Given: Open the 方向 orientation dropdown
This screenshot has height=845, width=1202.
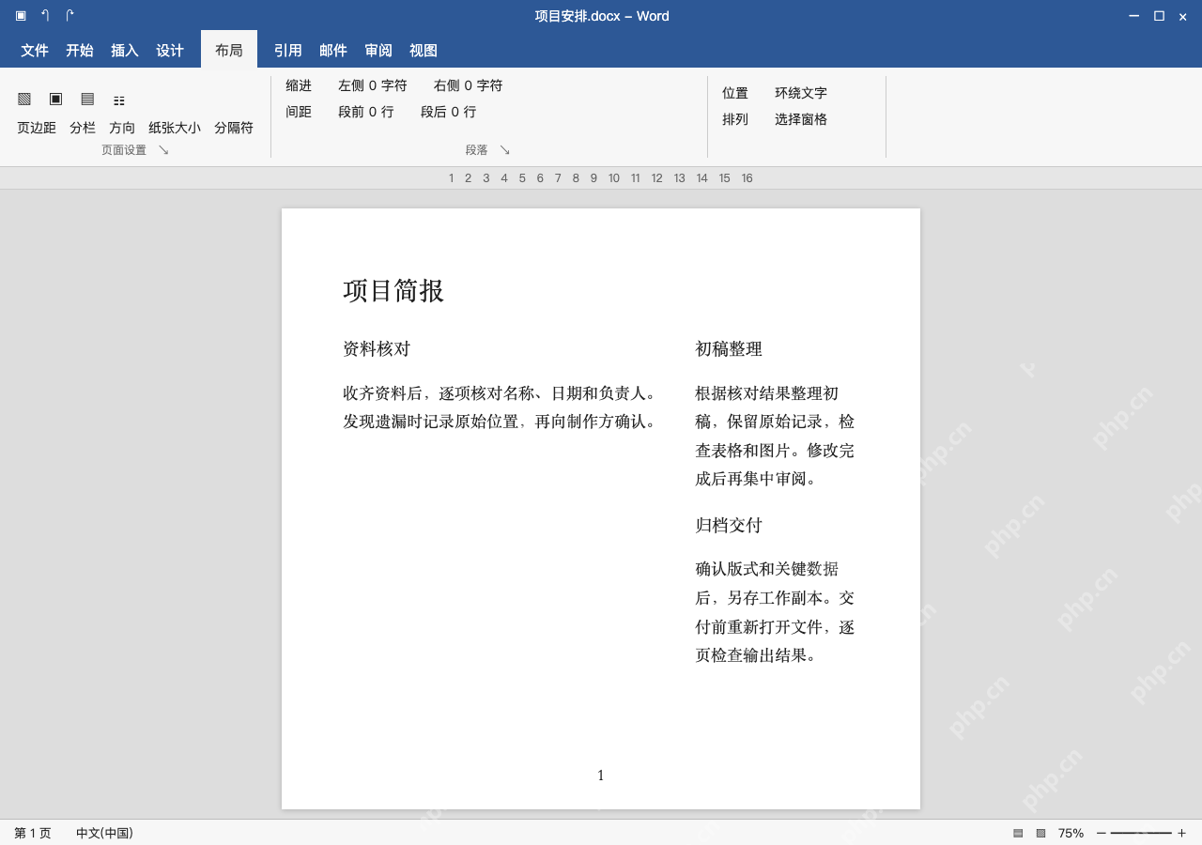Looking at the screenshot, I should [x=122, y=128].
